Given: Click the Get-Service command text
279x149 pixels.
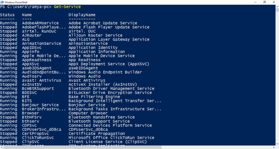Looking at the screenshot, I should pyautogui.click(x=67, y=7).
